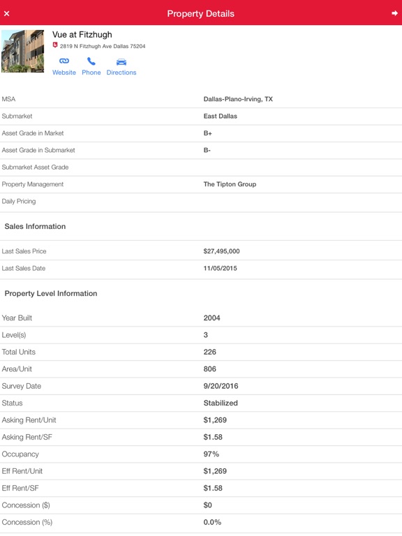
Task: Choose the Directions link label
Action: click(x=121, y=73)
